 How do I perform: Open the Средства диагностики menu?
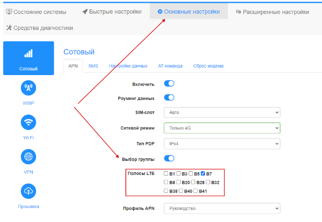[x=40, y=28]
